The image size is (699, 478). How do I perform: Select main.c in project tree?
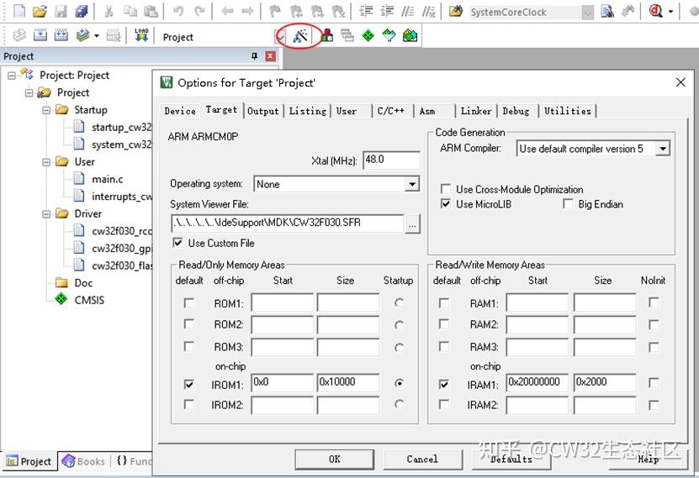[x=107, y=179]
